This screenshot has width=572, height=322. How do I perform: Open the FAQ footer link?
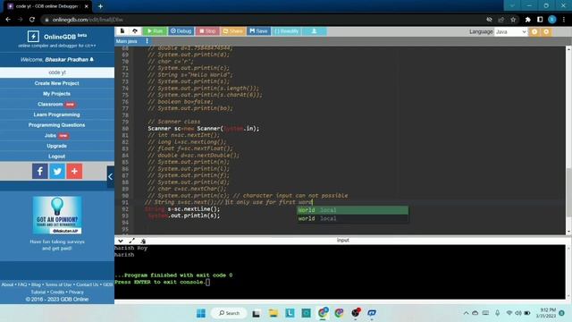pos(22,284)
